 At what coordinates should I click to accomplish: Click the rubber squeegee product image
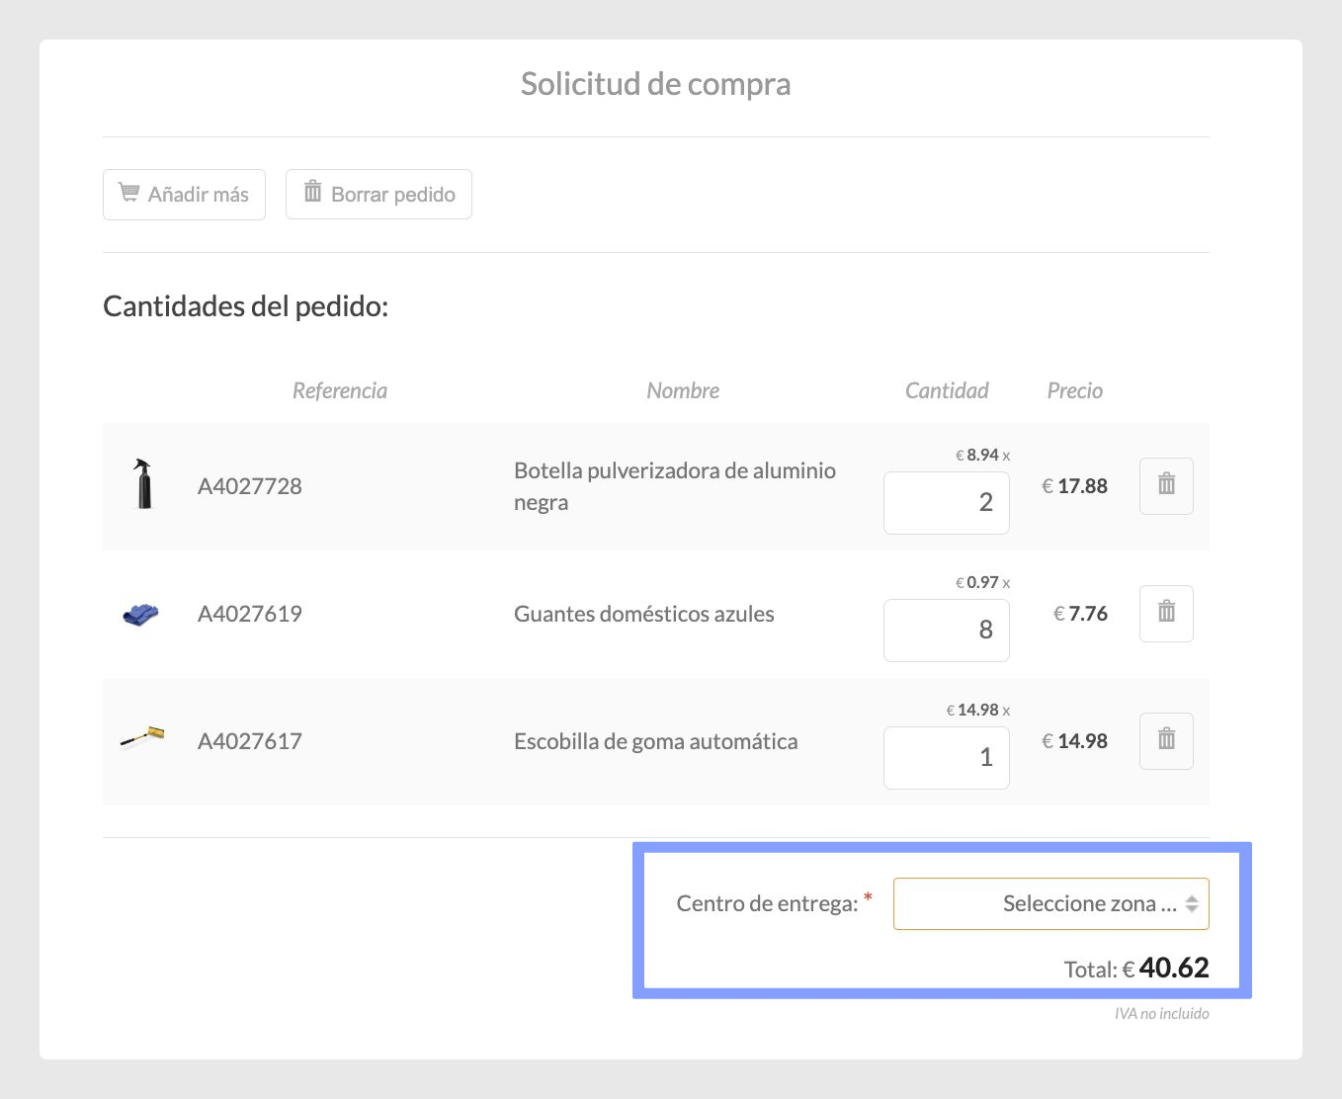click(141, 737)
